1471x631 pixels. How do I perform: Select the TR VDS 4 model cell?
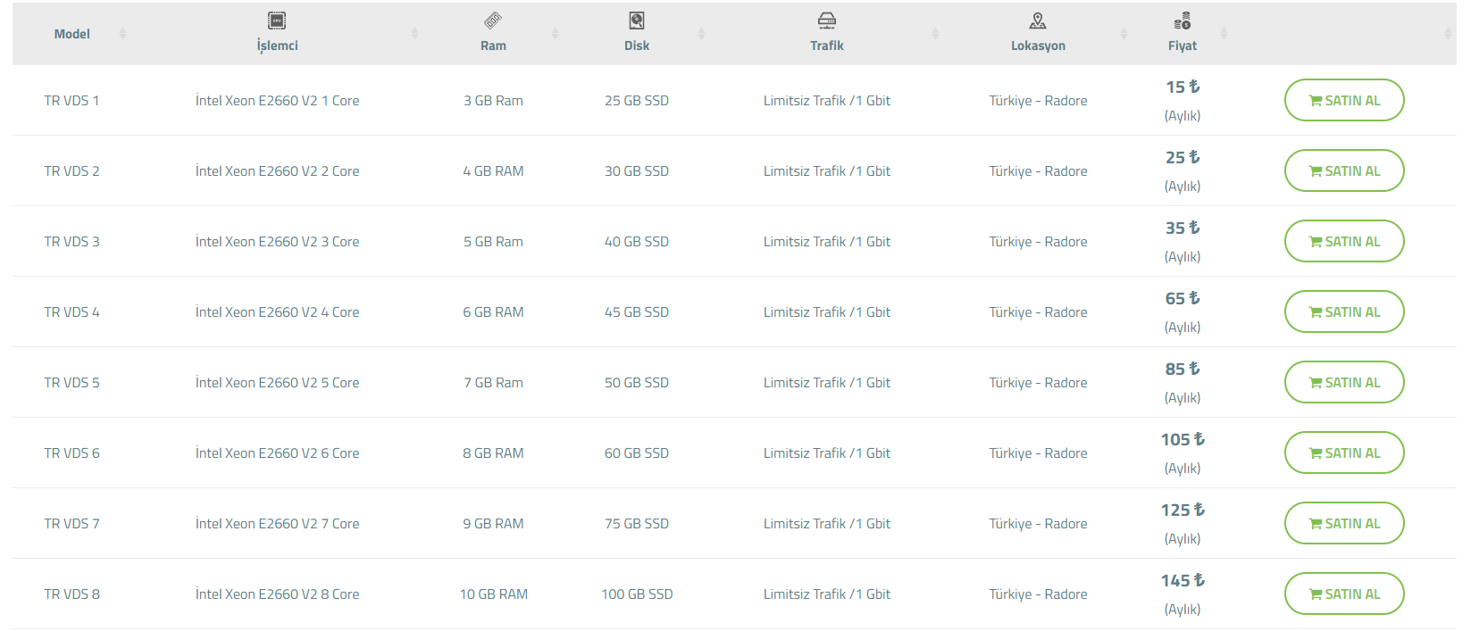tap(71, 312)
